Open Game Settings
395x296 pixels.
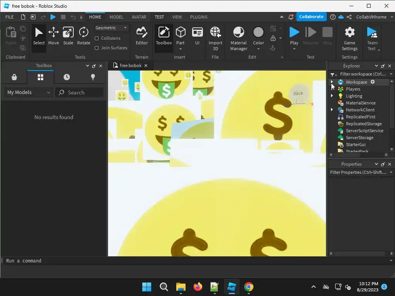349,39
